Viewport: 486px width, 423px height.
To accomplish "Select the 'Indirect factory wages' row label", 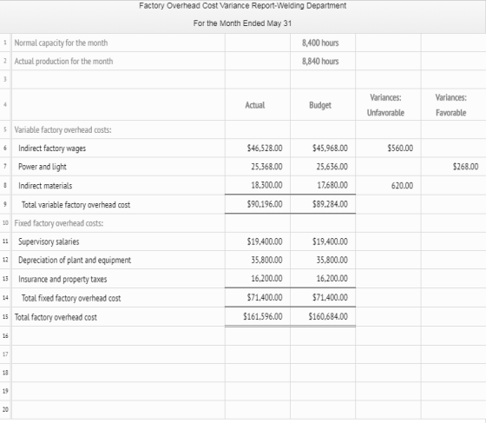I will coord(52,149).
